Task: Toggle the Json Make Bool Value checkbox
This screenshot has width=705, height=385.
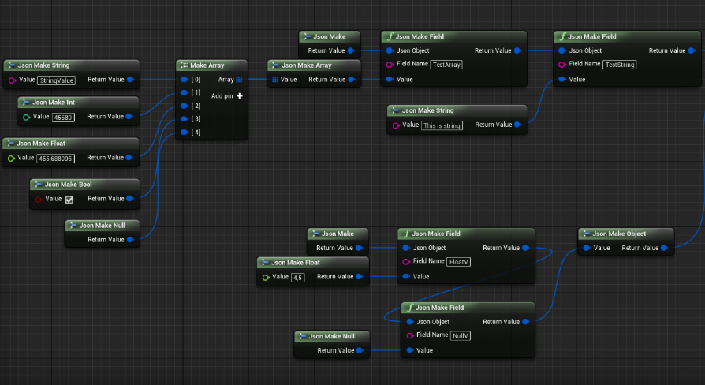Action: pyautogui.click(x=69, y=200)
